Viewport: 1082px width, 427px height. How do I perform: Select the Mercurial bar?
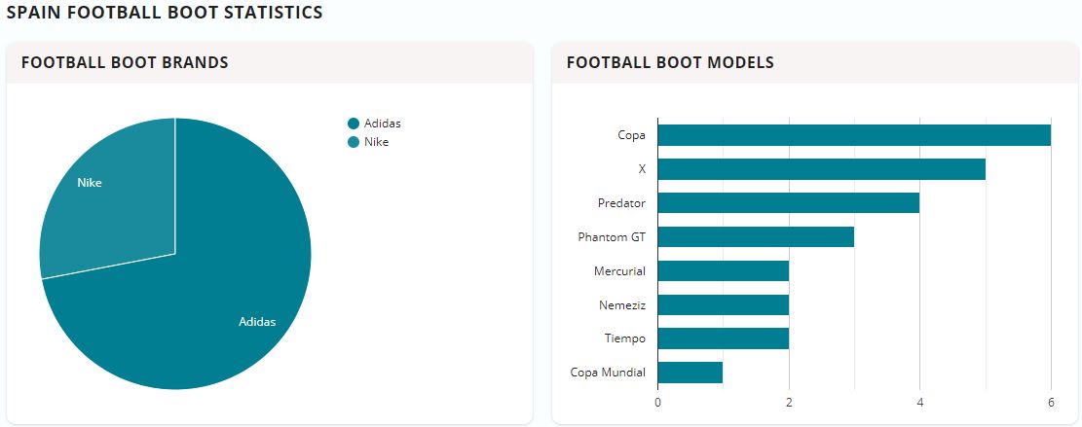pyautogui.click(x=723, y=270)
